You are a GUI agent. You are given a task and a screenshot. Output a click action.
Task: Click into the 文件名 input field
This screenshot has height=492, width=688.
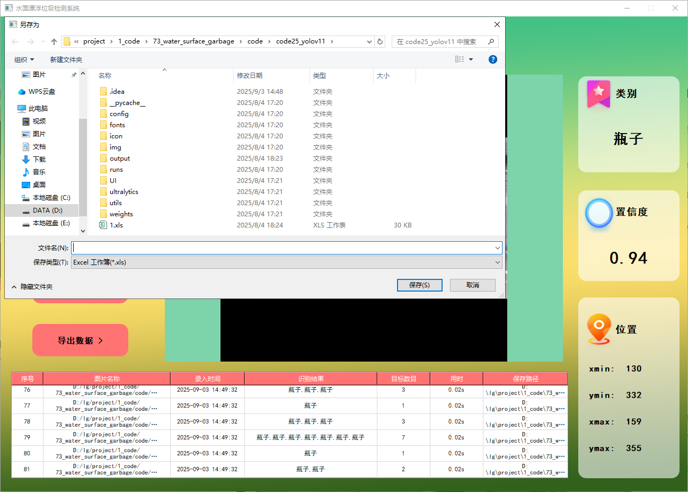click(282, 248)
